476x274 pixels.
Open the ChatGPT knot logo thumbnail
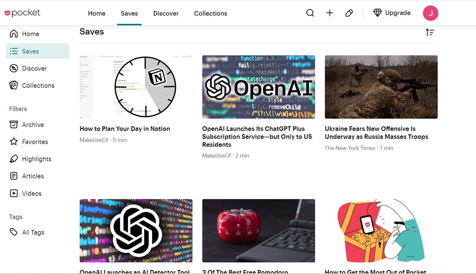(136, 231)
